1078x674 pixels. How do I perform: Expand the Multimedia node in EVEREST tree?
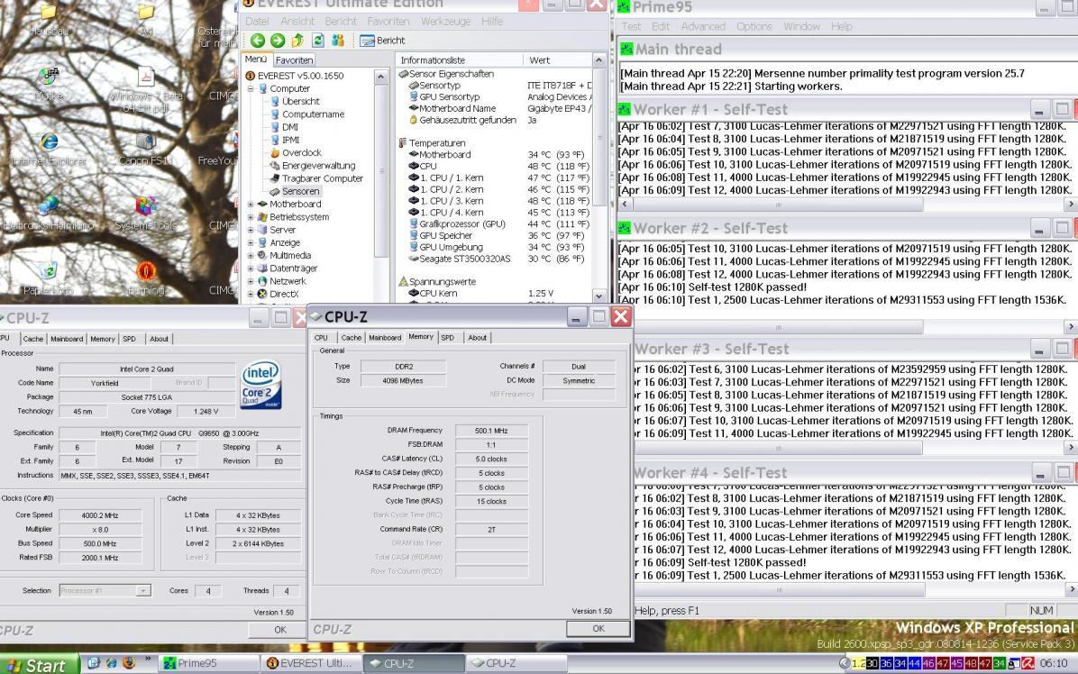251,256
